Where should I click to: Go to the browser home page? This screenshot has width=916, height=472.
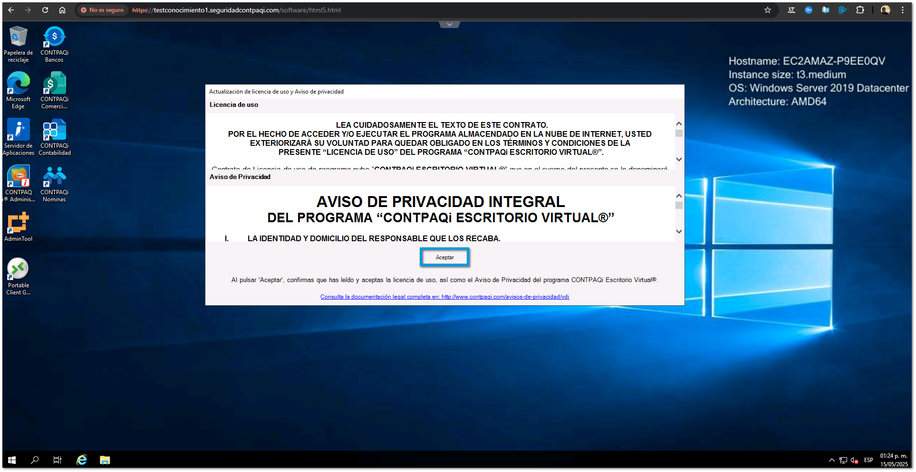(62, 10)
